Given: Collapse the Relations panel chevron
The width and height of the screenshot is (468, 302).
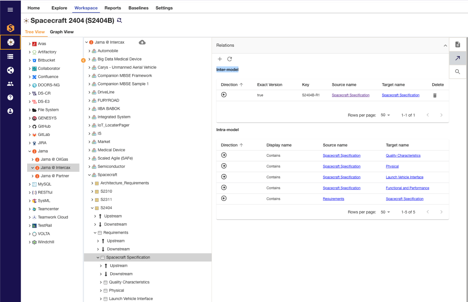Looking at the screenshot, I should coord(445,45).
